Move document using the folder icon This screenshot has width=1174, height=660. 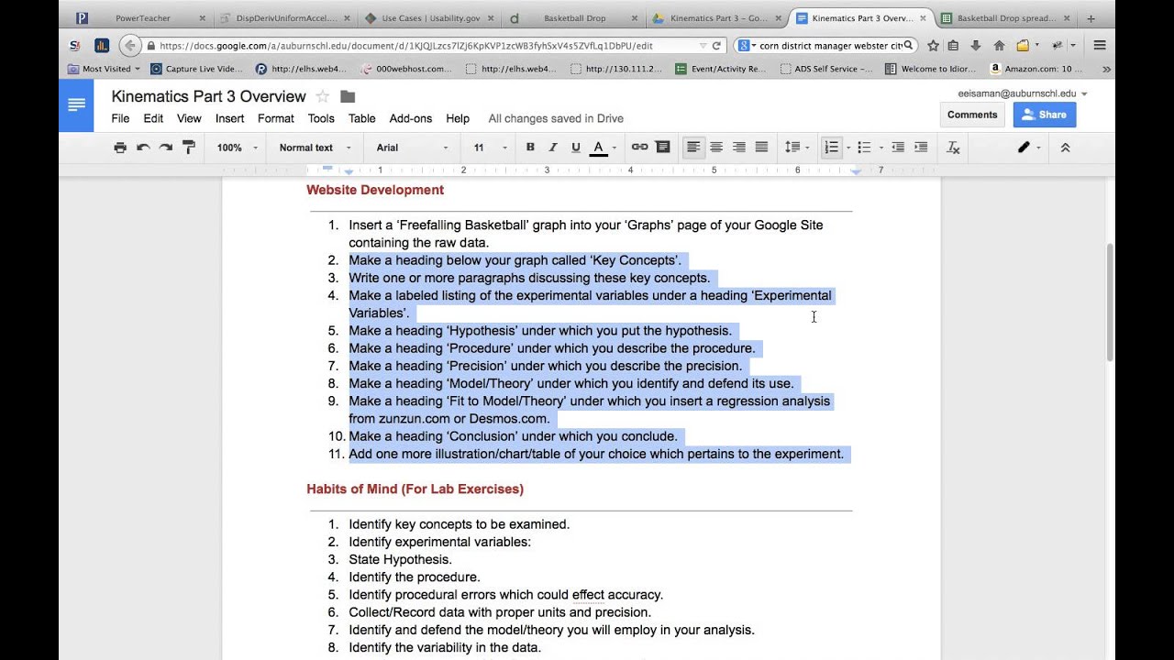(348, 96)
